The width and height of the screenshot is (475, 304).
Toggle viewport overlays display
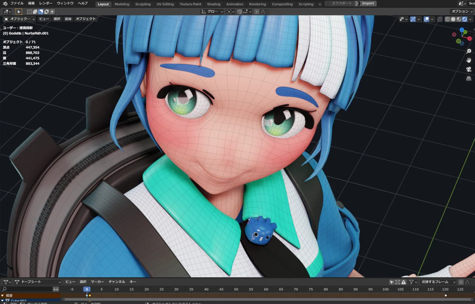point(426,19)
